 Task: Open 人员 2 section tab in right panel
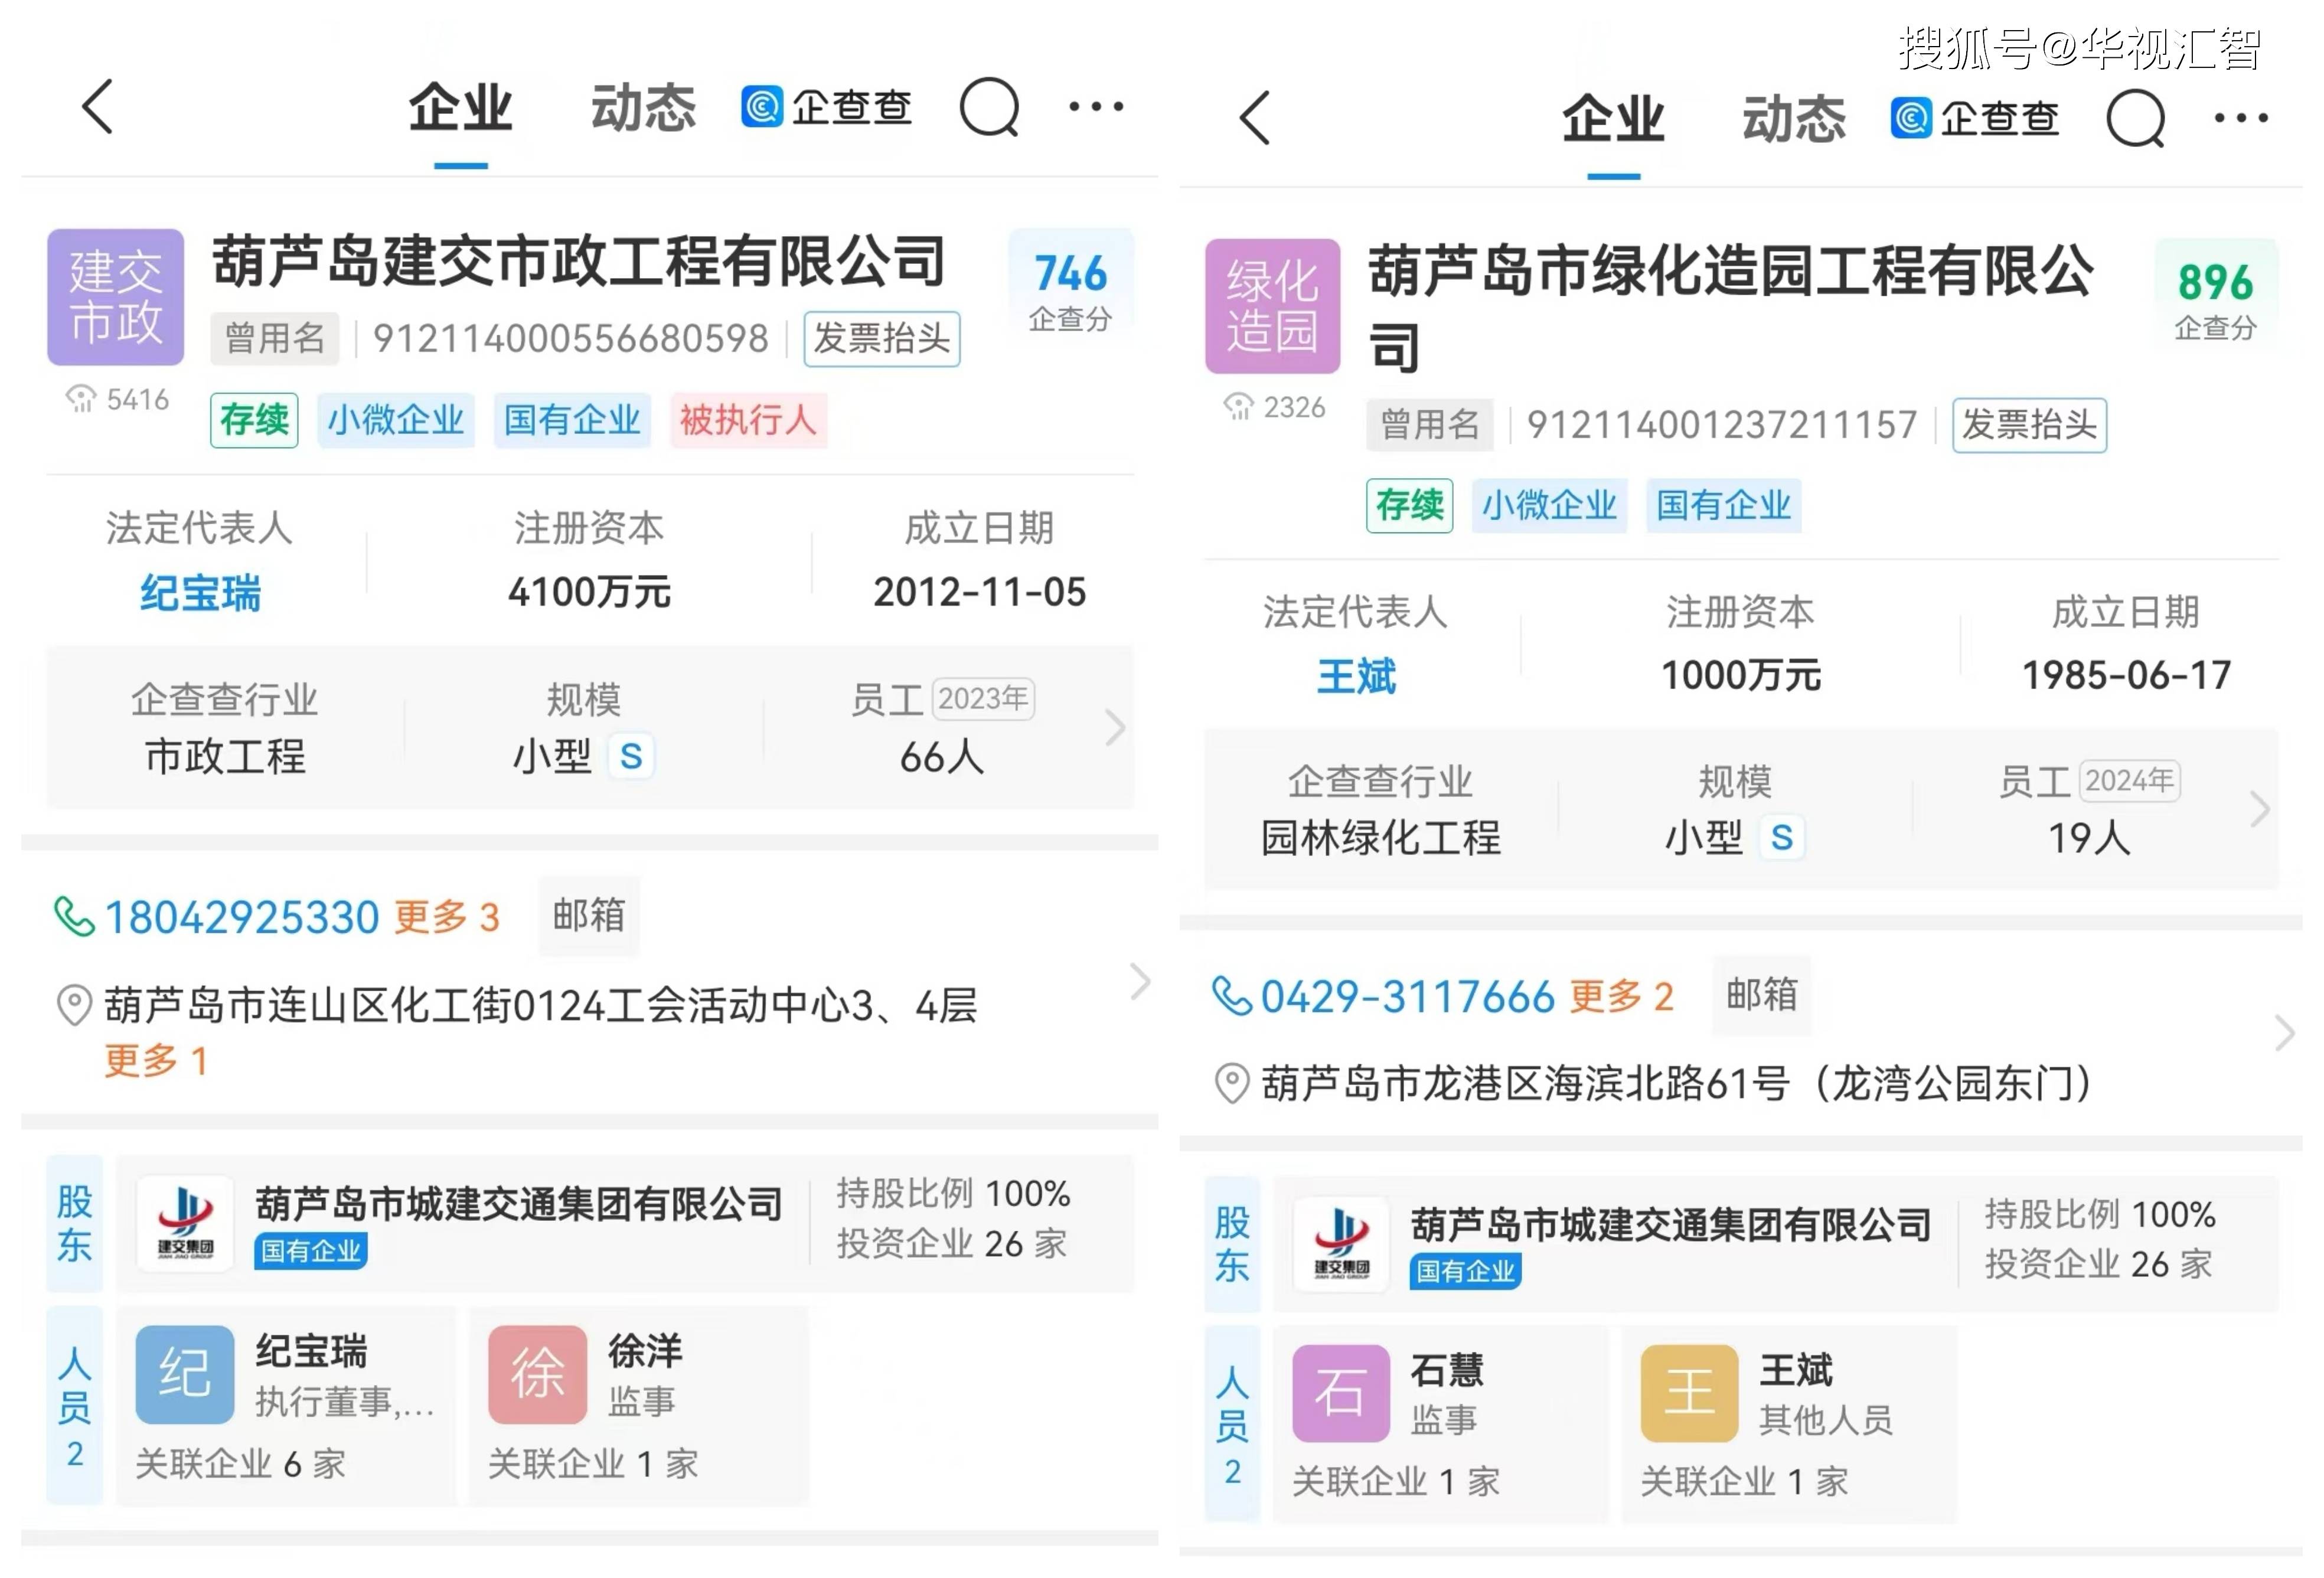1232,1425
